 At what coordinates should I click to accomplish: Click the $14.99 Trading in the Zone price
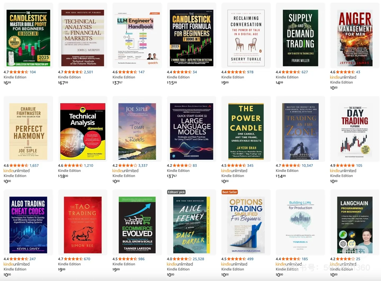click(x=281, y=176)
